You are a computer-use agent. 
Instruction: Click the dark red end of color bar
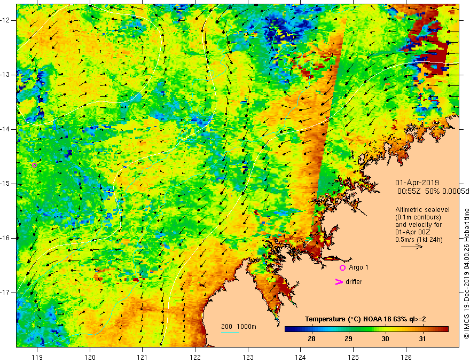445,329
